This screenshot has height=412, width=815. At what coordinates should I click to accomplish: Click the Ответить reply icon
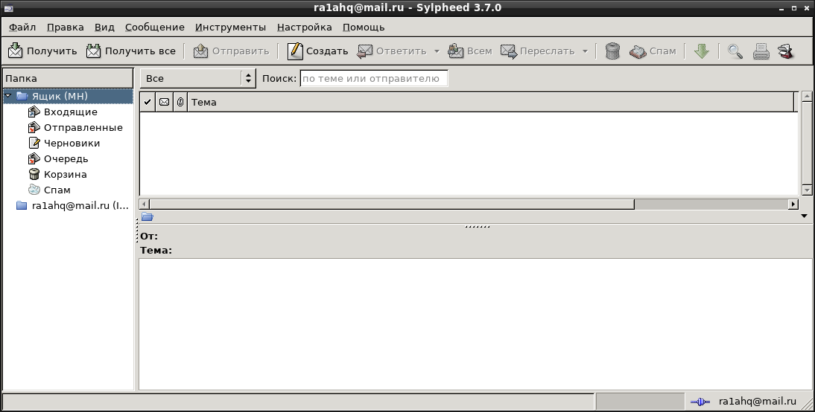(x=365, y=51)
